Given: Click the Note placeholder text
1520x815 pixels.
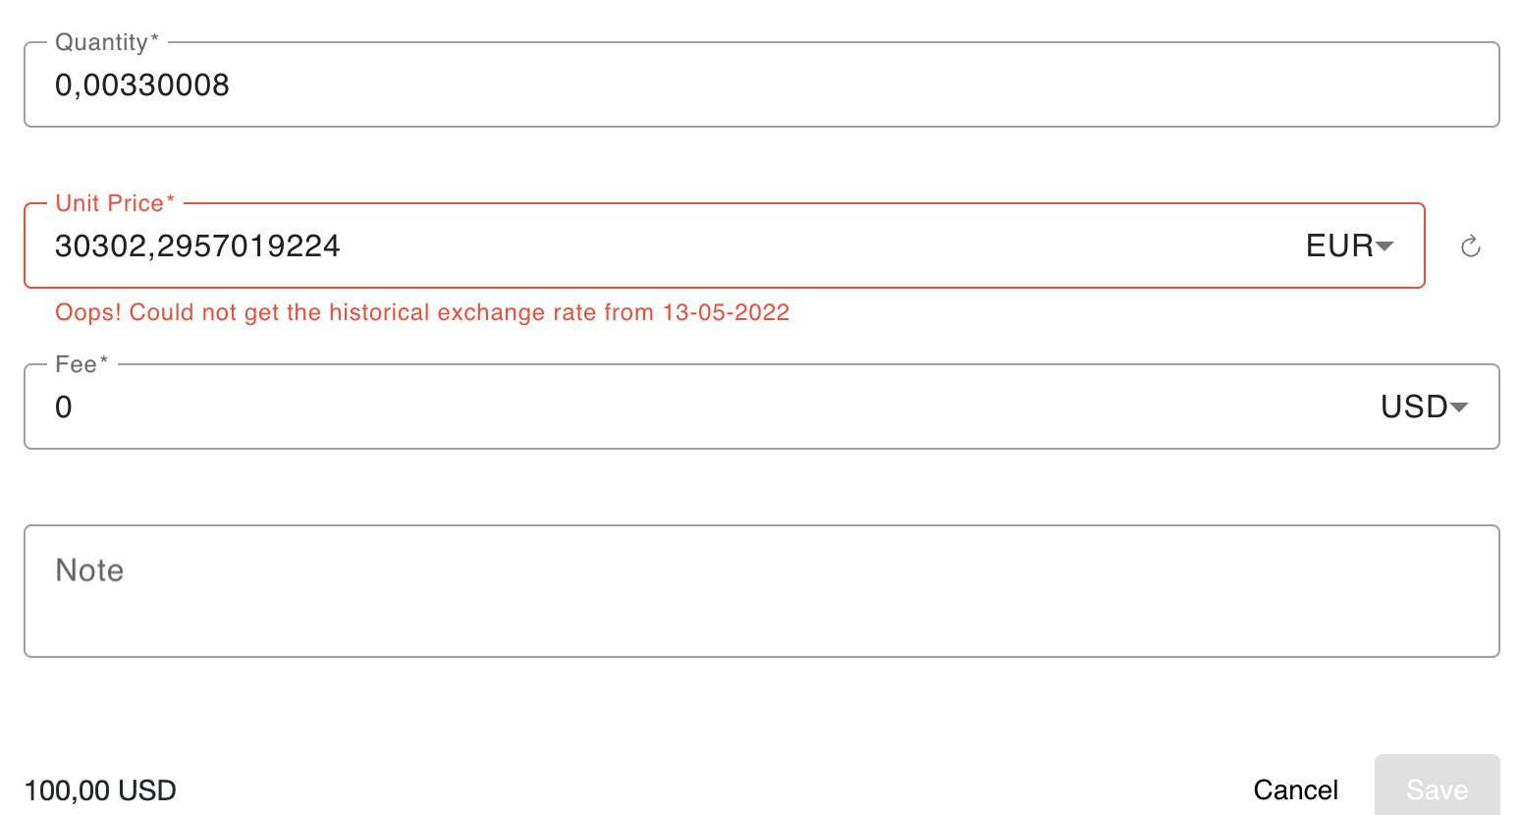Looking at the screenshot, I should (89, 570).
